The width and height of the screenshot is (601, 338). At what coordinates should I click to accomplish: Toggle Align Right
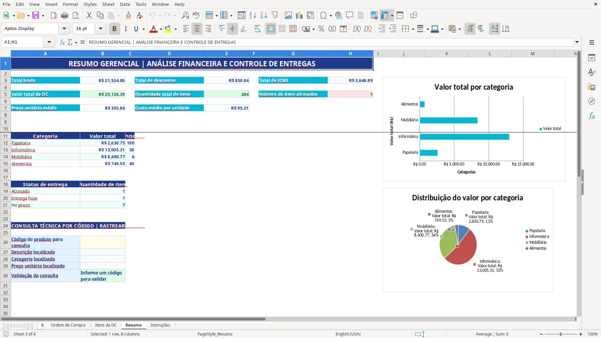tap(208, 29)
